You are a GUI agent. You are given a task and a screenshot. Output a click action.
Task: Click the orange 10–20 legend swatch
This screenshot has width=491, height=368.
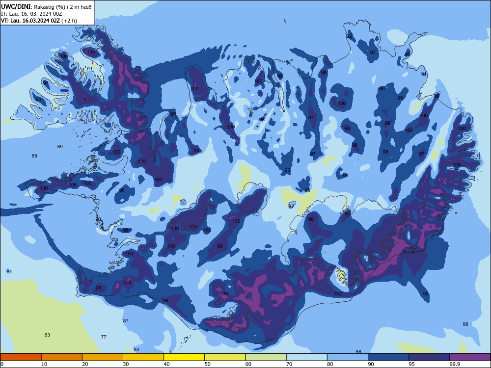pos(62,357)
